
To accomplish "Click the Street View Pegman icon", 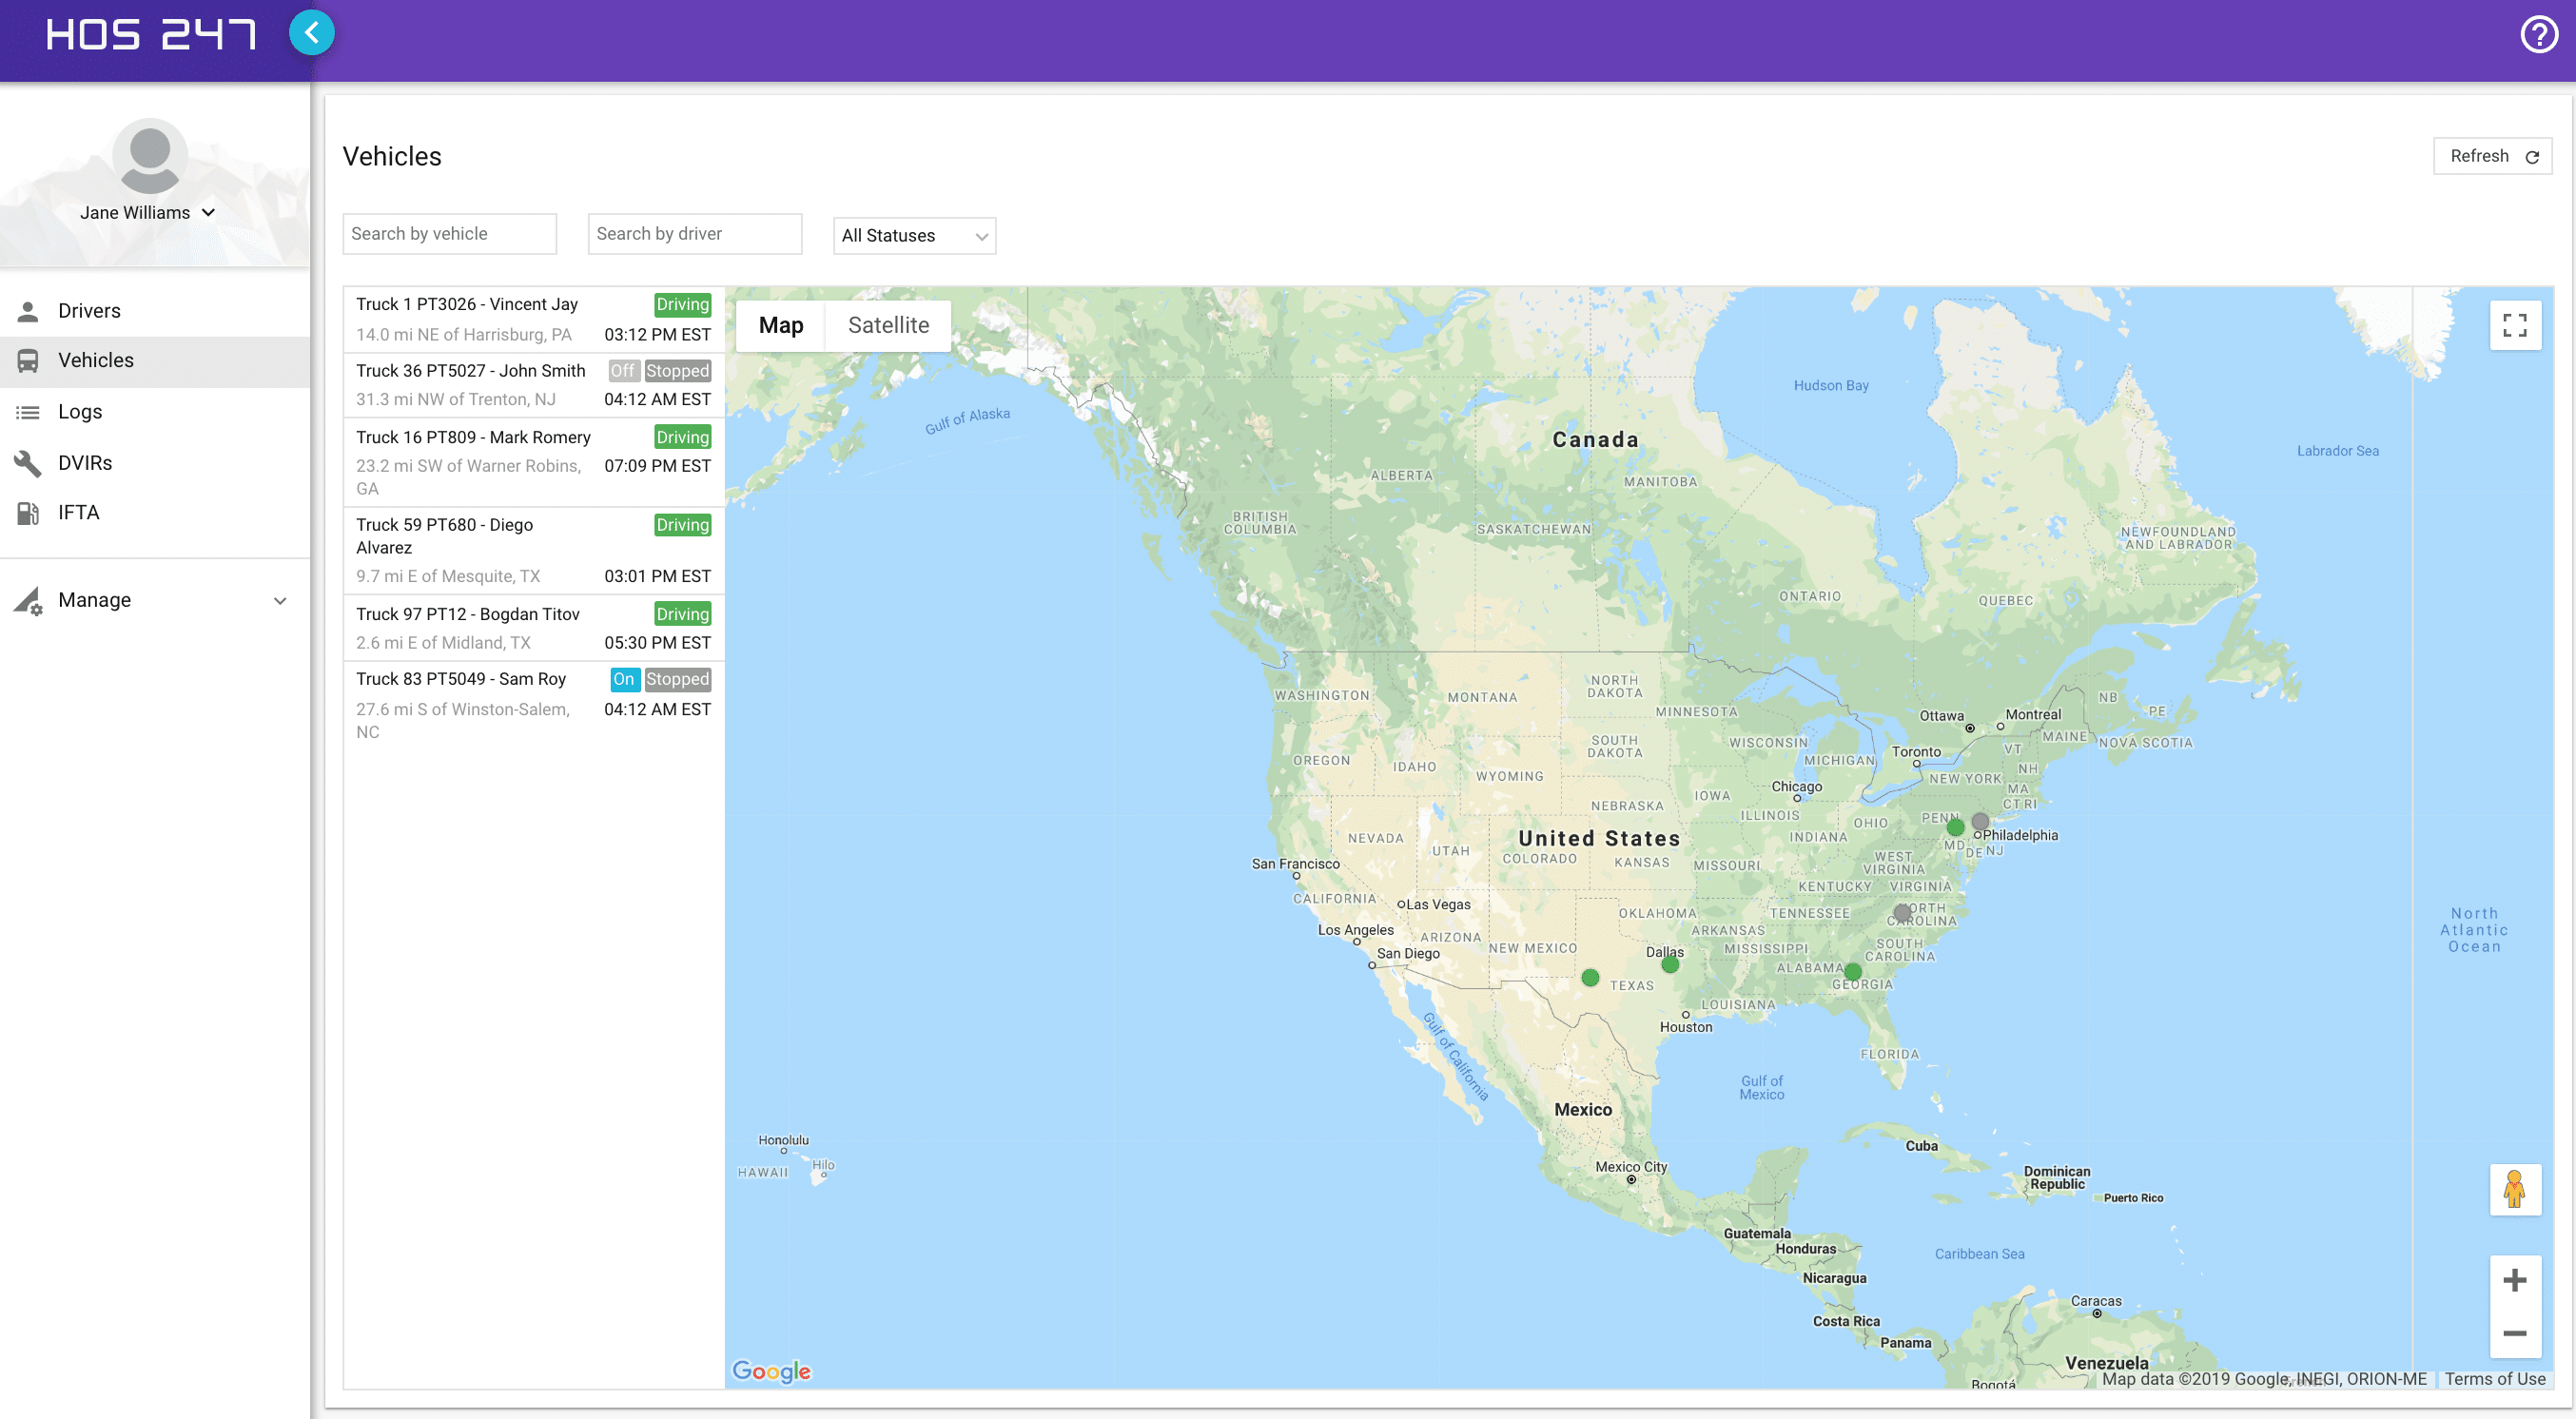I will point(2516,1189).
